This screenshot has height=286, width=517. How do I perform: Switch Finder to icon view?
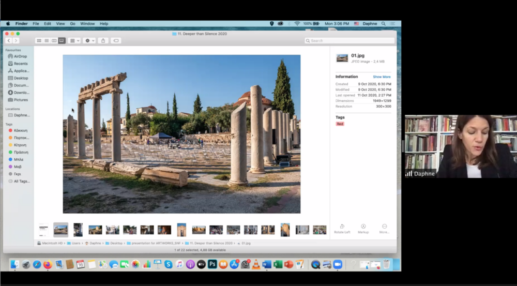[39, 40]
